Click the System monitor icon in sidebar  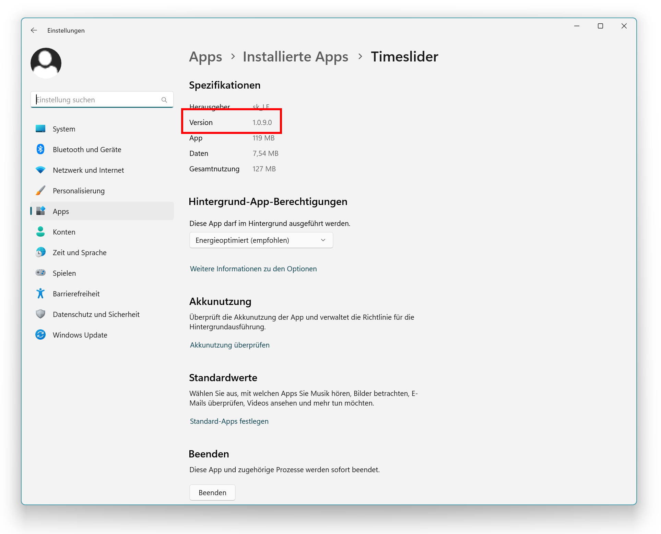(x=40, y=129)
